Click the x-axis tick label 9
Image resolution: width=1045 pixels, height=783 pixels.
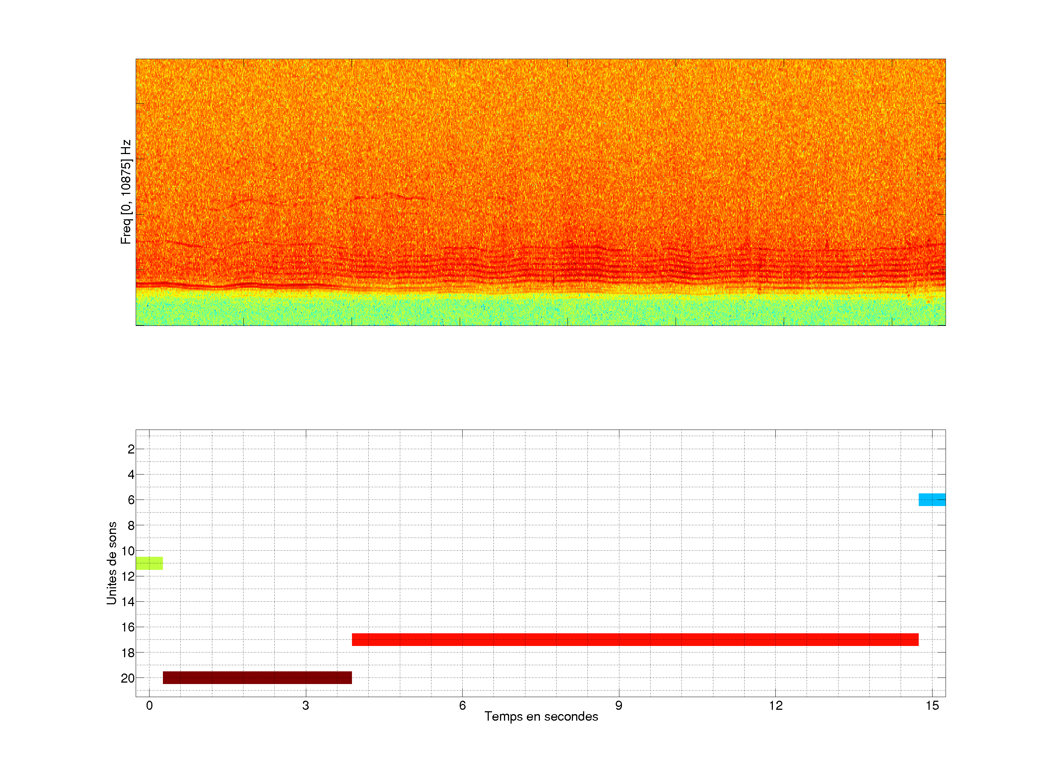point(618,705)
